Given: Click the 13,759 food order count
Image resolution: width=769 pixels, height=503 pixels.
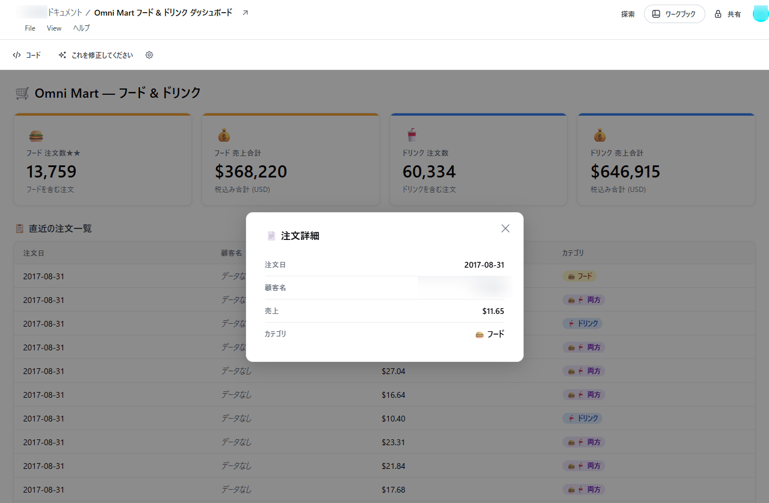Looking at the screenshot, I should coord(51,172).
